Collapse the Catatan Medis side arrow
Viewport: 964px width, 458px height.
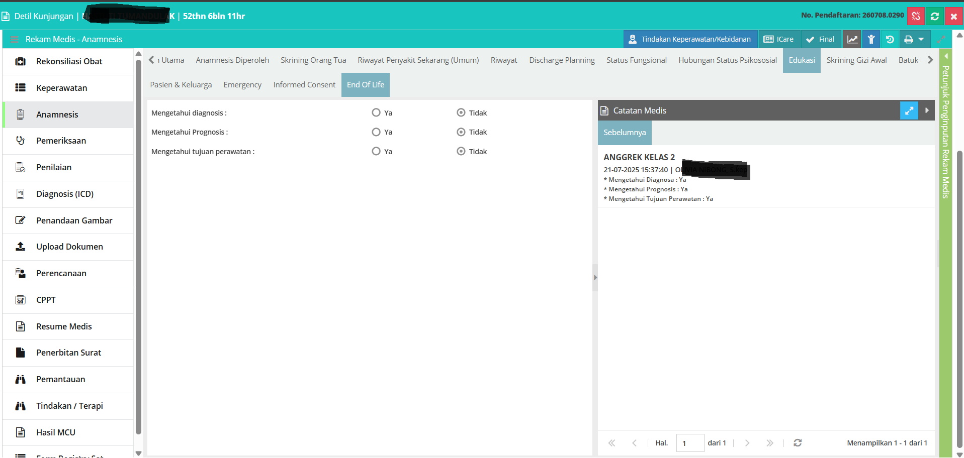927,110
